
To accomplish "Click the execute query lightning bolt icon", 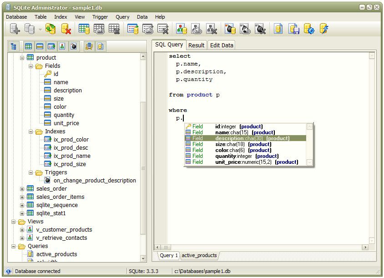I will point(324,29).
